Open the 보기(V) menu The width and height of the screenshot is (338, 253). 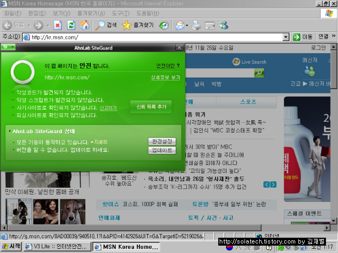61,13
